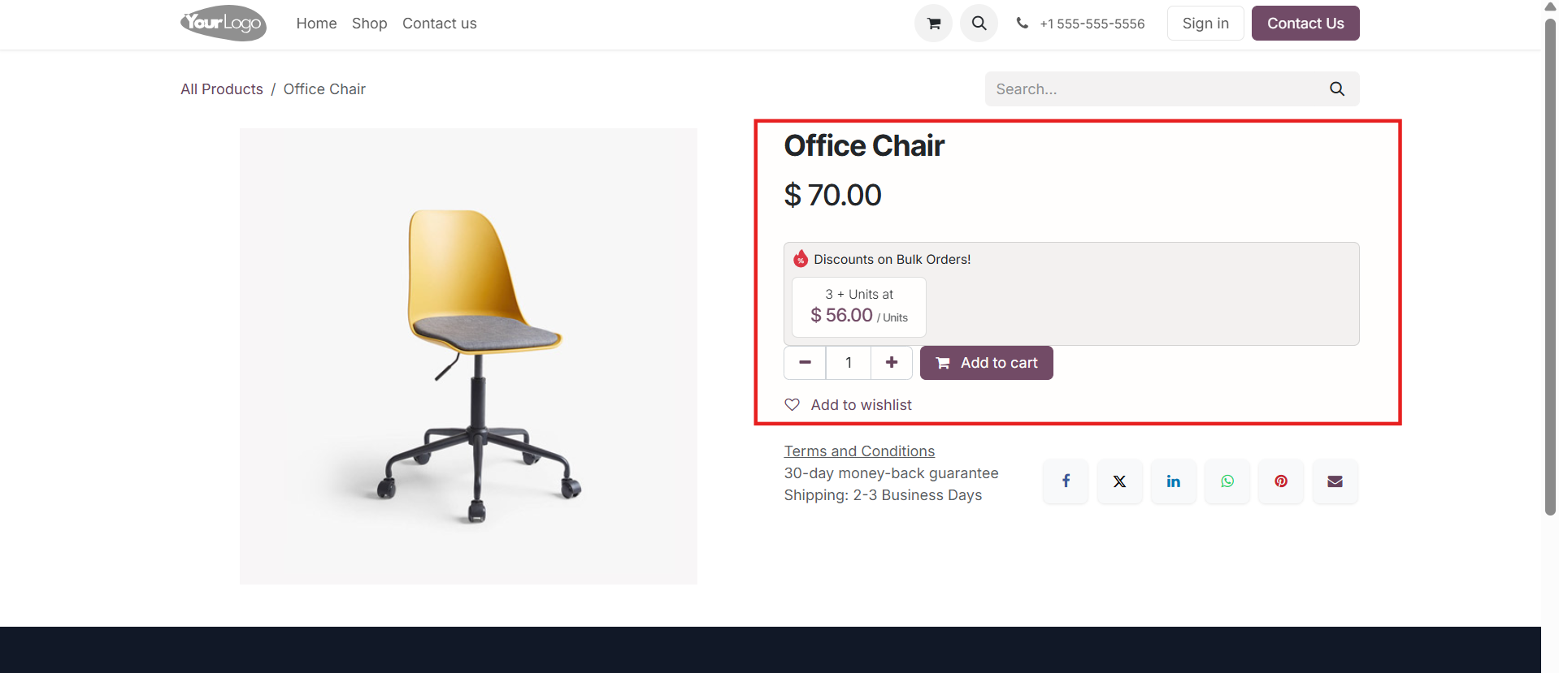Share product via WhatsApp

pos(1227,481)
